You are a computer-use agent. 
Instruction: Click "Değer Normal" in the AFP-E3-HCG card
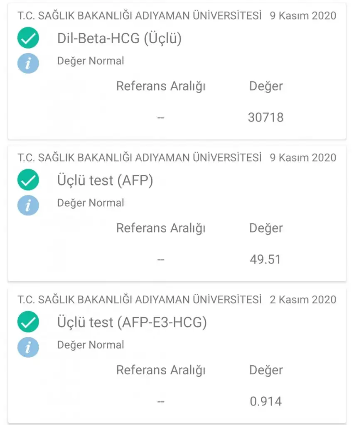(91, 345)
